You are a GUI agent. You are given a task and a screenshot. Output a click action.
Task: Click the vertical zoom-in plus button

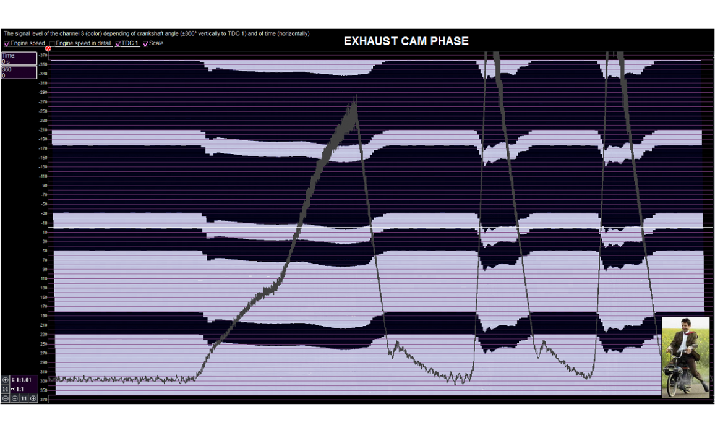click(x=6, y=380)
